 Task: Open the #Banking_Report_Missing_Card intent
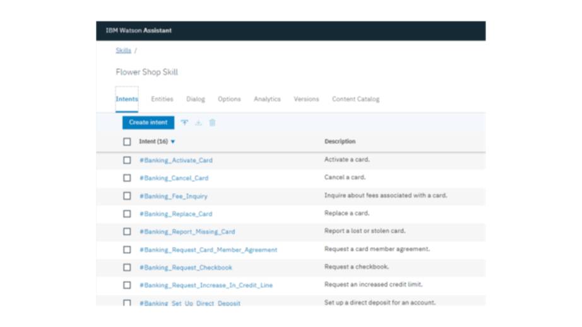point(187,232)
